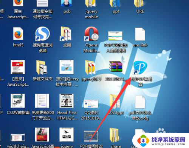Open the CSS权威指南 book file

point(18,101)
